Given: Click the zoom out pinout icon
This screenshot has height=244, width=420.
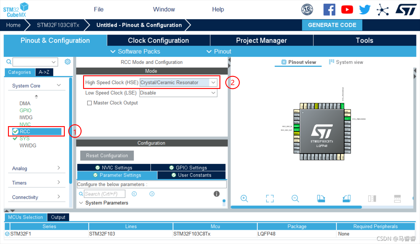Looking at the screenshot, I should (x=295, y=198).
